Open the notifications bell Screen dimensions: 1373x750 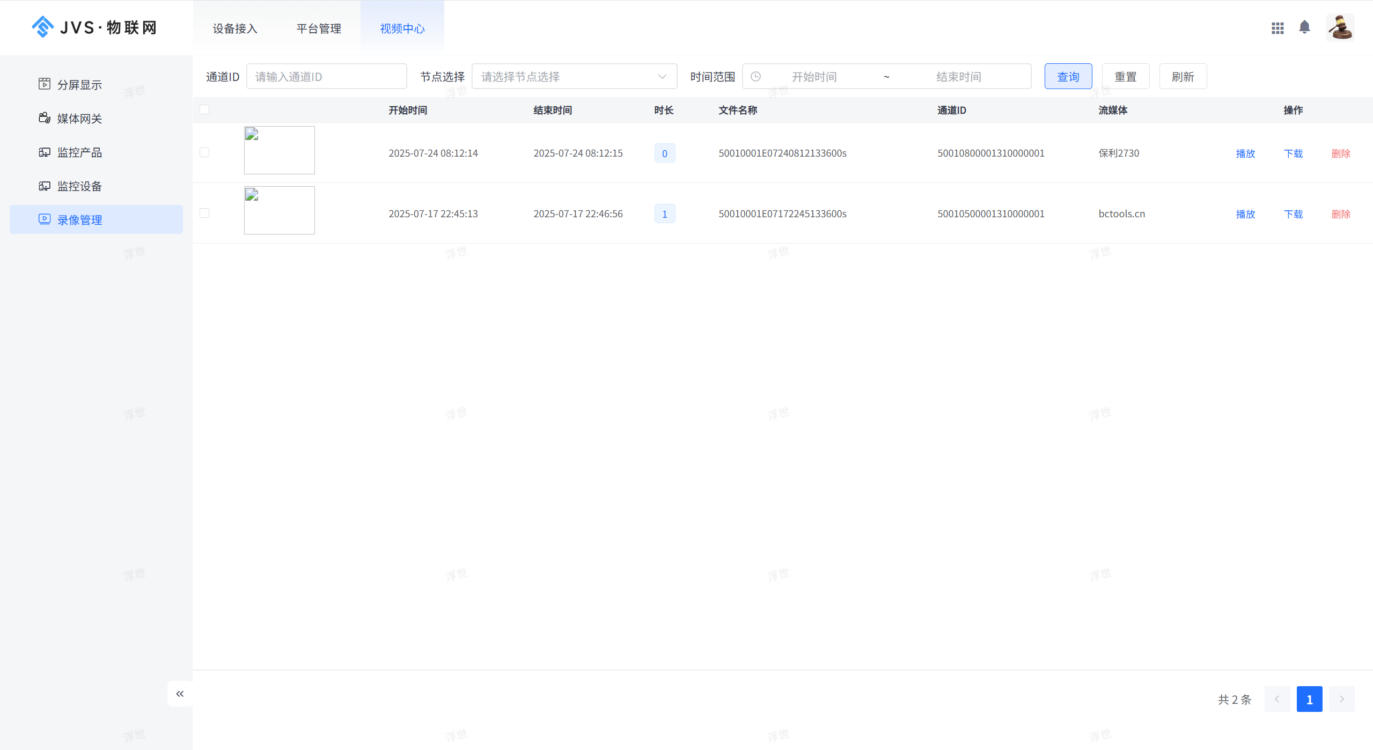(x=1304, y=27)
